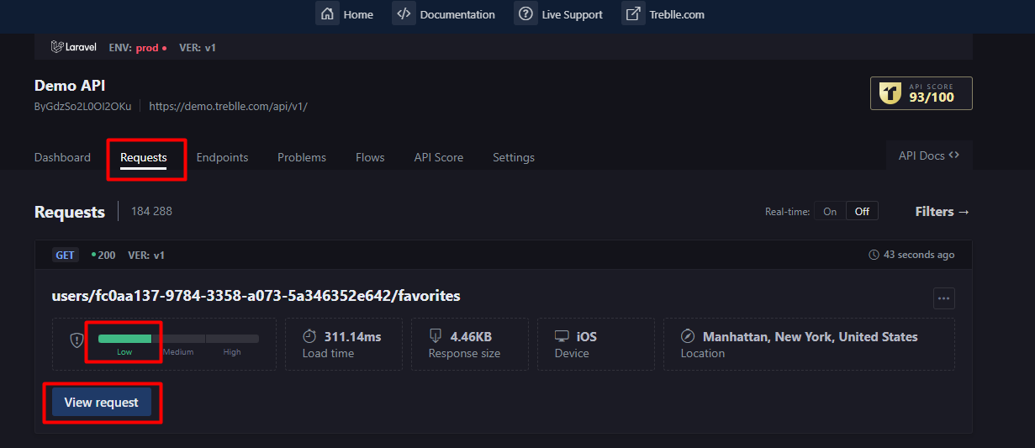1035x448 pixels.
Task: Click the API Score trophy badge icon
Action: [x=890, y=93]
